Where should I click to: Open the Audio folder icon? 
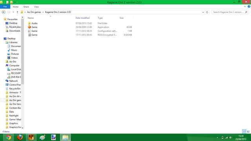[29, 23]
